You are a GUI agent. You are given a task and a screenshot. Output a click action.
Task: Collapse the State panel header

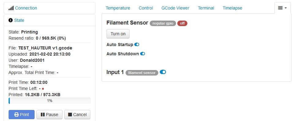(50, 20)
